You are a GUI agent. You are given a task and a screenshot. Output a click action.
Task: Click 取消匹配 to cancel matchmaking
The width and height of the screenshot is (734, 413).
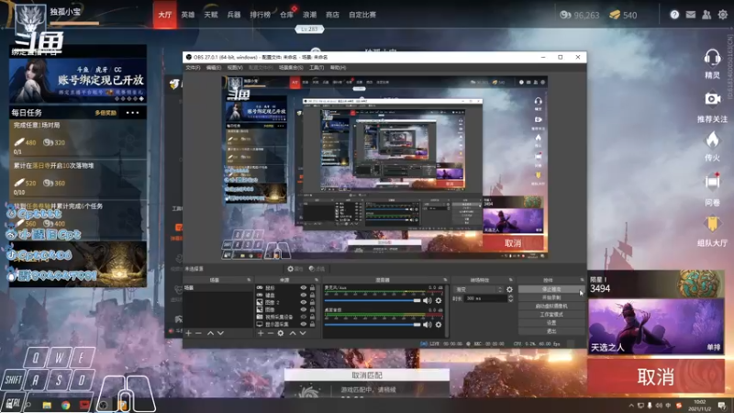367,375
